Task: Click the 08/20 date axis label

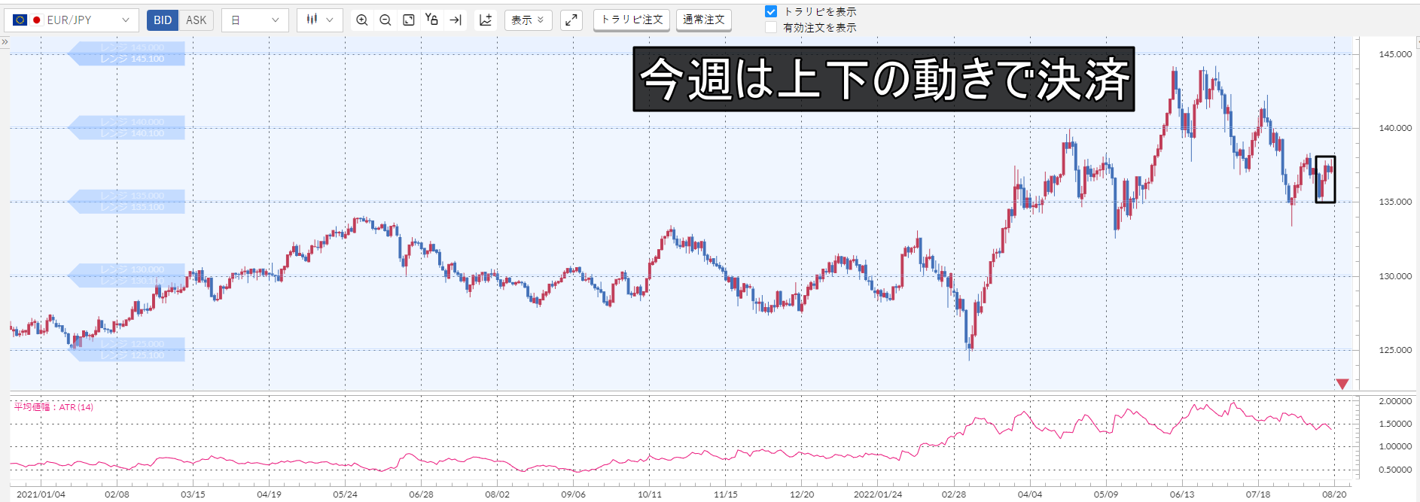Action: tap(1334, 494)
